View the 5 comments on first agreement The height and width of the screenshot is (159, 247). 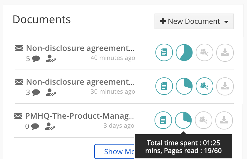point(33,59)
